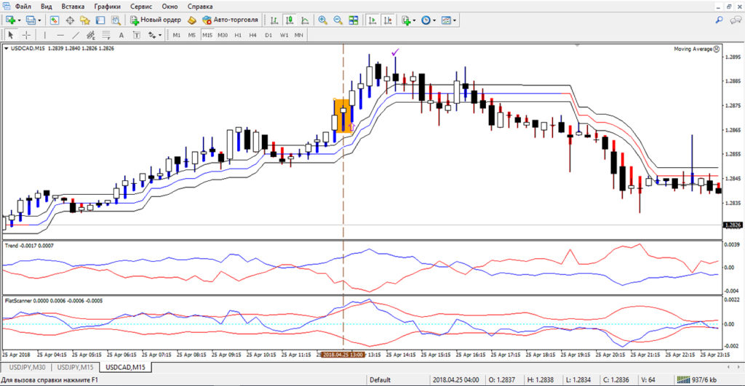Viewport: 745px width, 386px height.
Task: Open the Графики menu
Action: point(106,6)
